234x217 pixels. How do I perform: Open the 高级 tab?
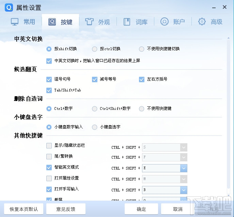[x=210, y=22]
